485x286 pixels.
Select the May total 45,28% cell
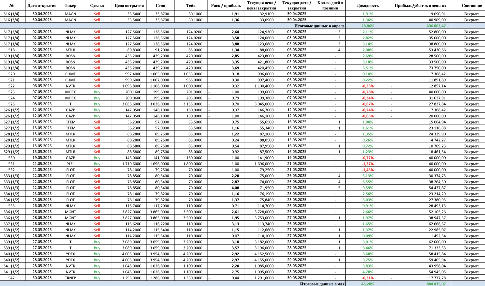point(368,284)
